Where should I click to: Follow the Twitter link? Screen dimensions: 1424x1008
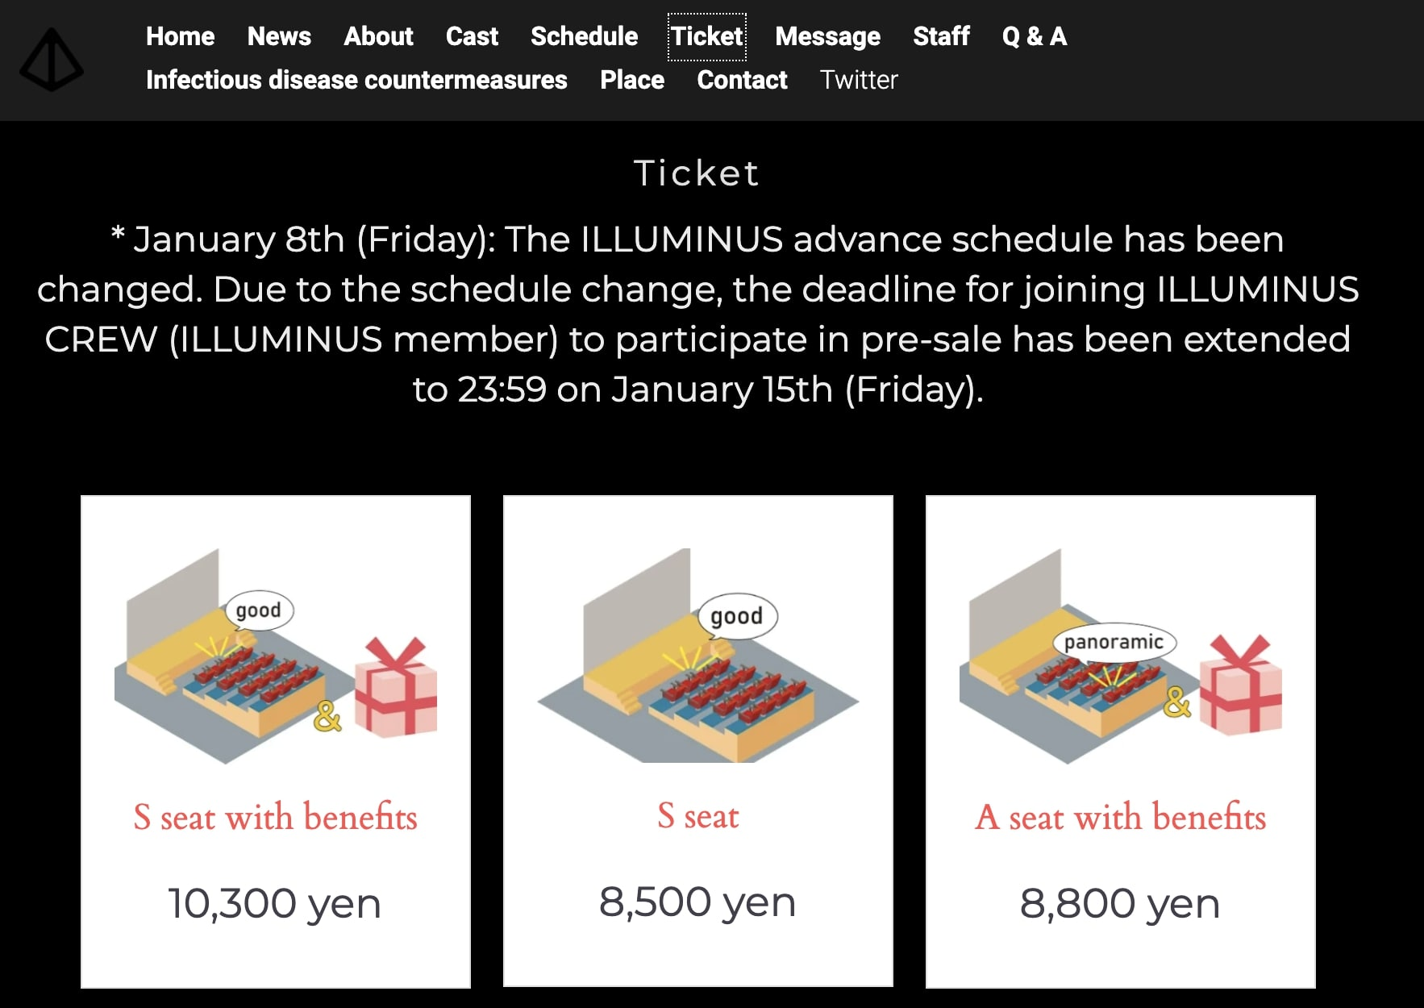point(859,80)
